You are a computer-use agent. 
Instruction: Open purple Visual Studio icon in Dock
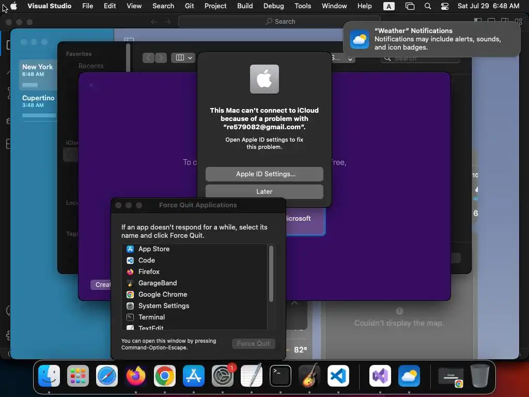(380, 376)
